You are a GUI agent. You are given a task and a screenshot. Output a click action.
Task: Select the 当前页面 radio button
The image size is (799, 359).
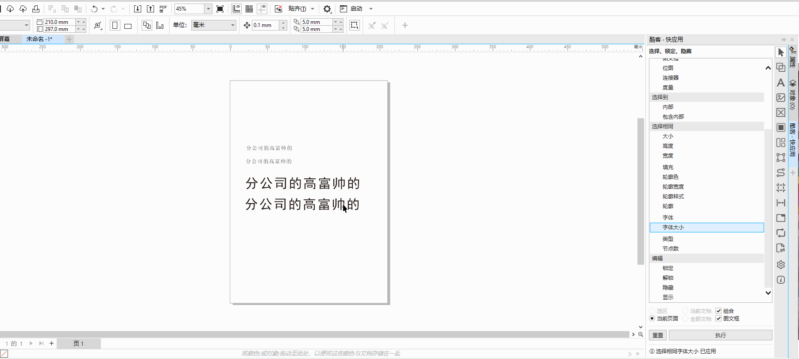(652, 318)
